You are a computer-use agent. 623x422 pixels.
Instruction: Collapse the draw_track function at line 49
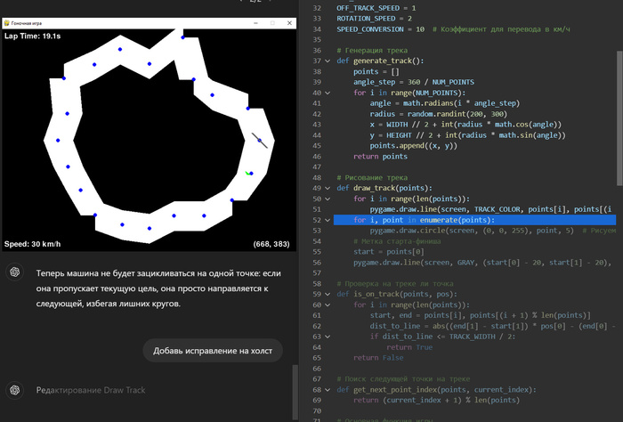(327, 188)
